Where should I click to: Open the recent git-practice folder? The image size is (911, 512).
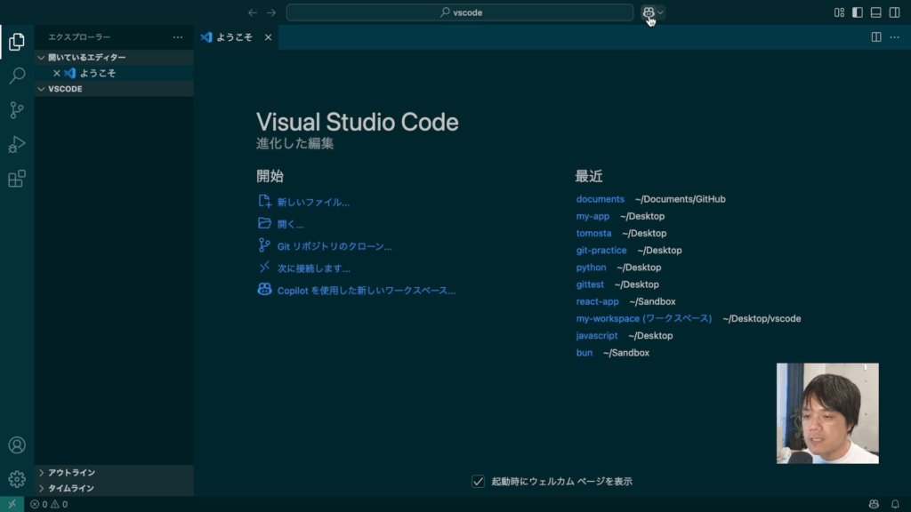coord(601,251)
